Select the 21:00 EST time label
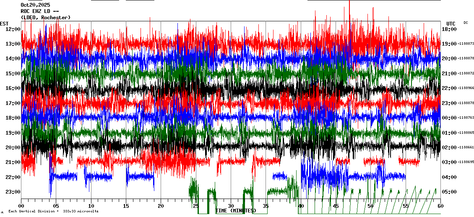 point(13,162)
